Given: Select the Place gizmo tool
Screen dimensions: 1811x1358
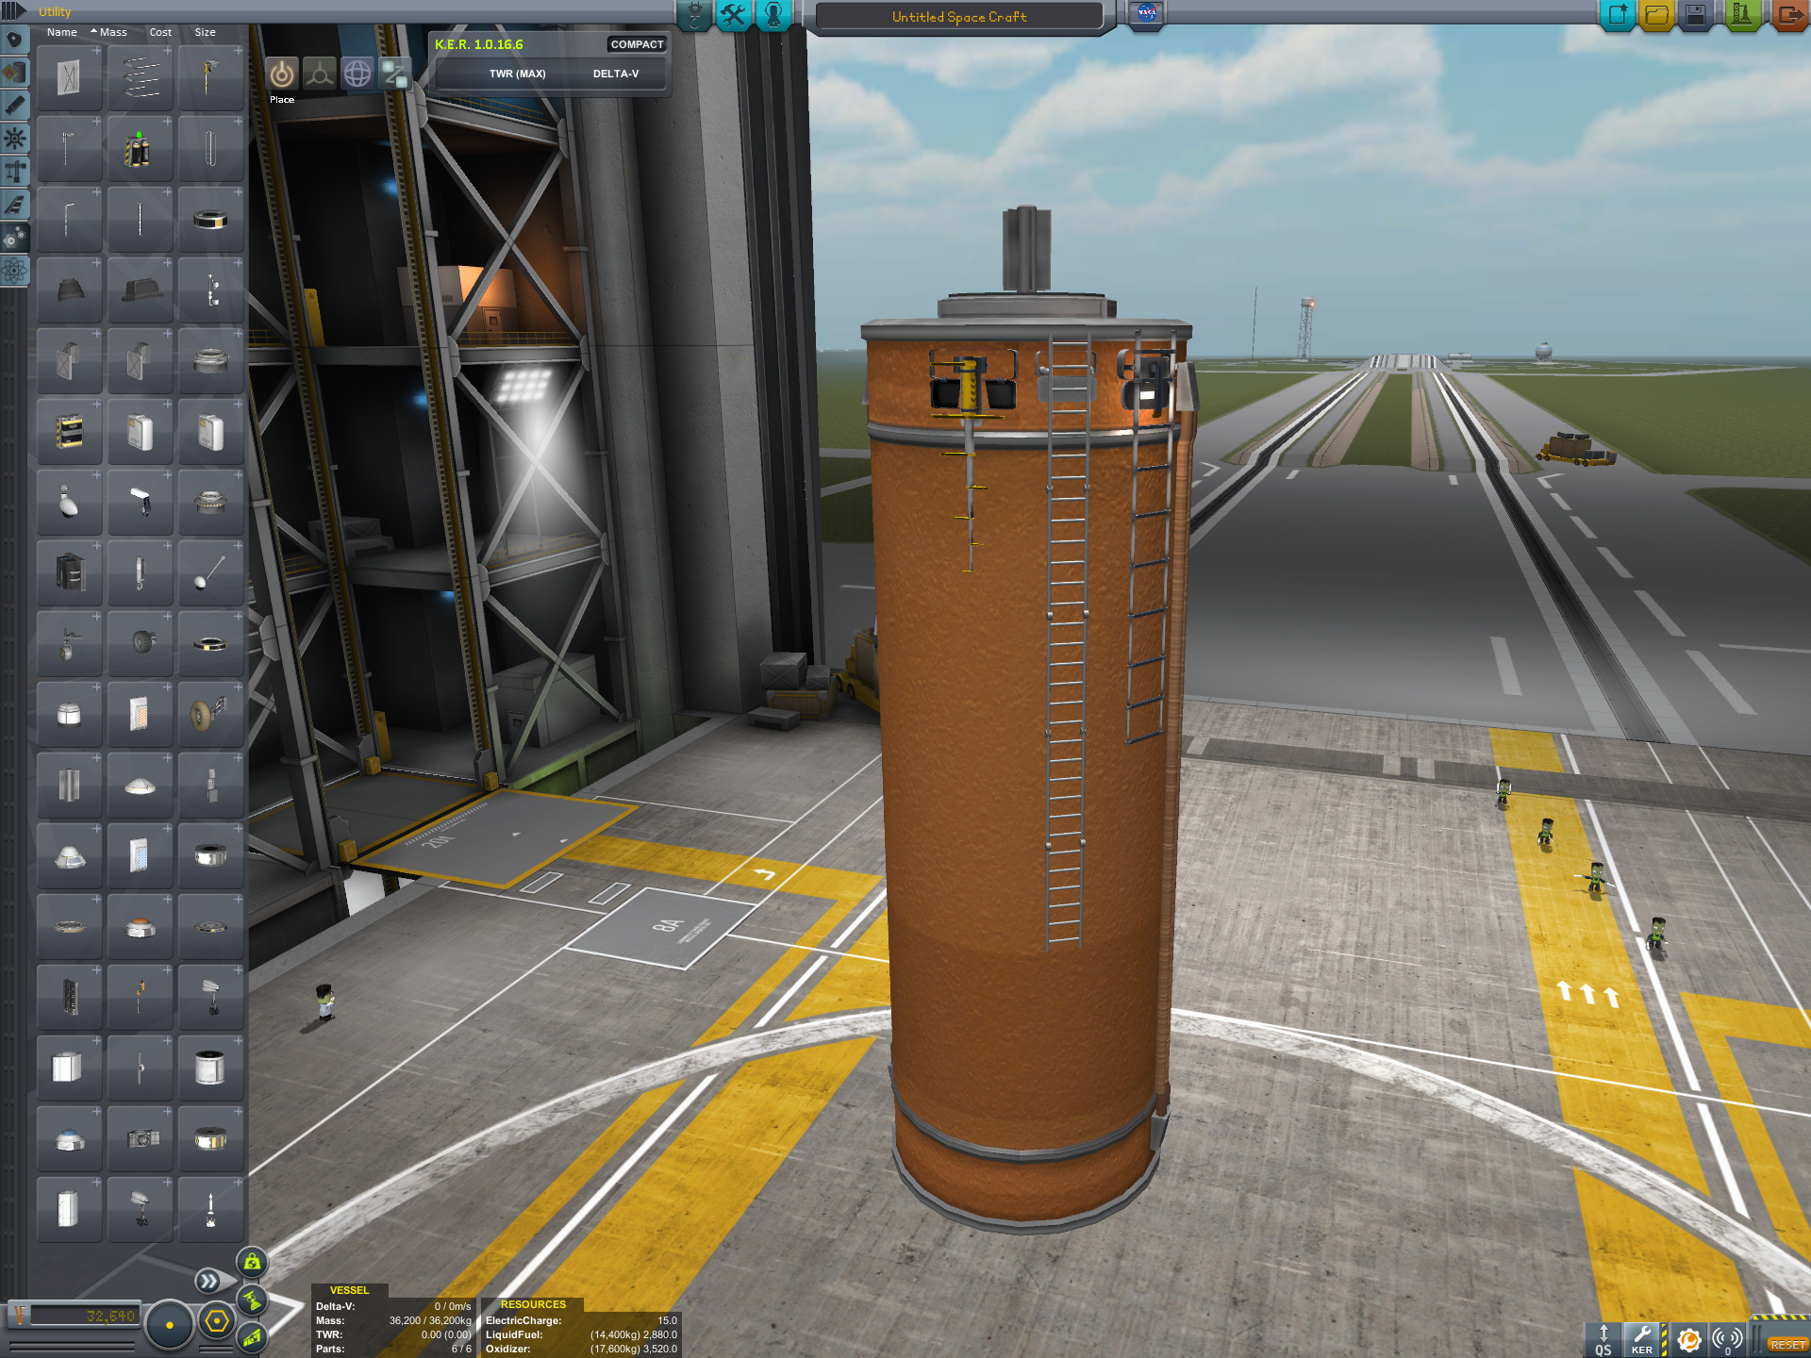Looking at the screenshot, I should [282, 74].
